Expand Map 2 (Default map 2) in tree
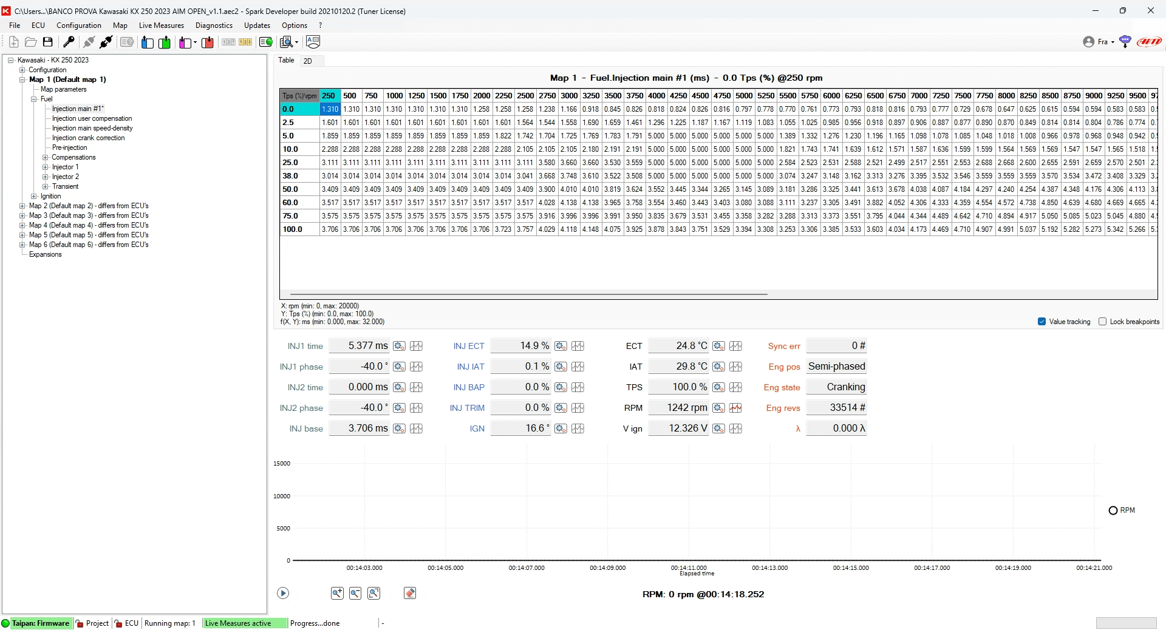The height and width of the screenshot is (630, 1166). [22, 206]
